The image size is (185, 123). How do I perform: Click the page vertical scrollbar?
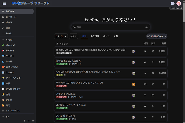pyautogui.click(x=184, y=12)
